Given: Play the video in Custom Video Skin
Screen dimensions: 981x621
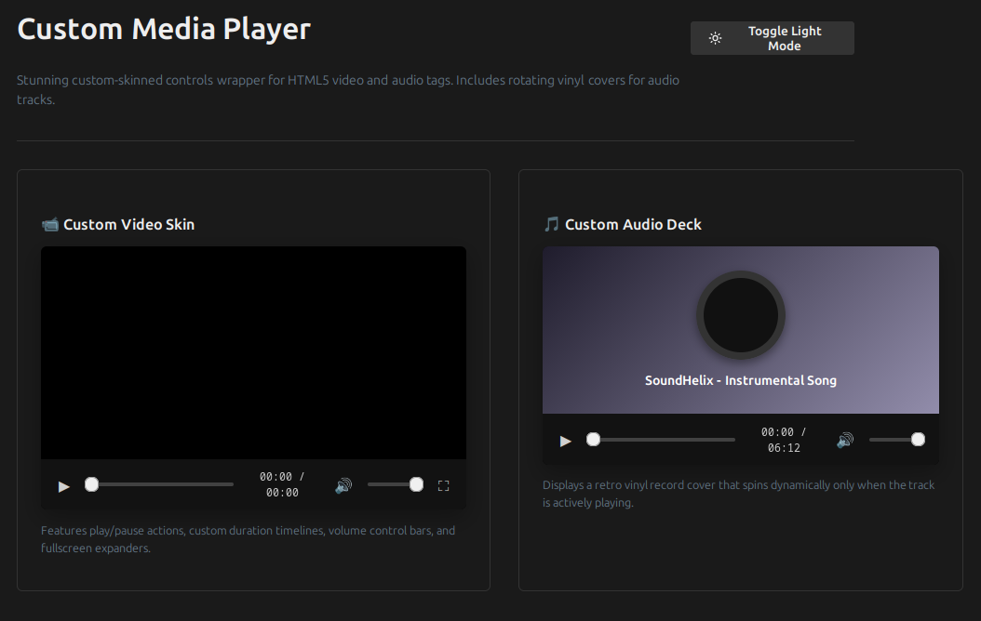Looking at the screenshot, I should pyautogui.click(x=64, y=486).
